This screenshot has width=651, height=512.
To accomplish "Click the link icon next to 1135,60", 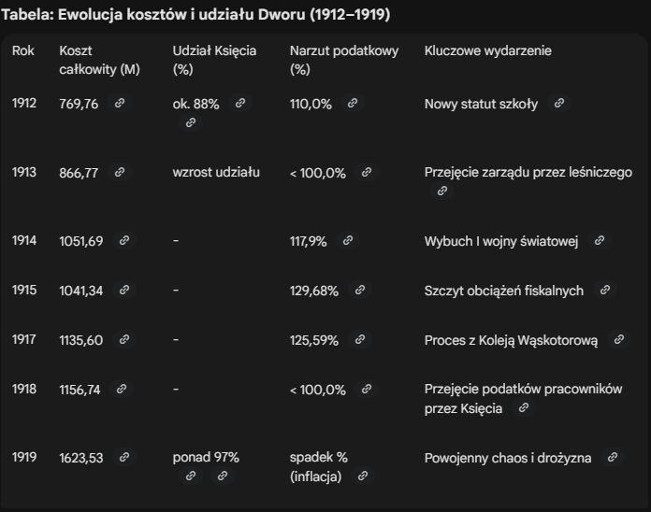I will (x=123, y=341).
